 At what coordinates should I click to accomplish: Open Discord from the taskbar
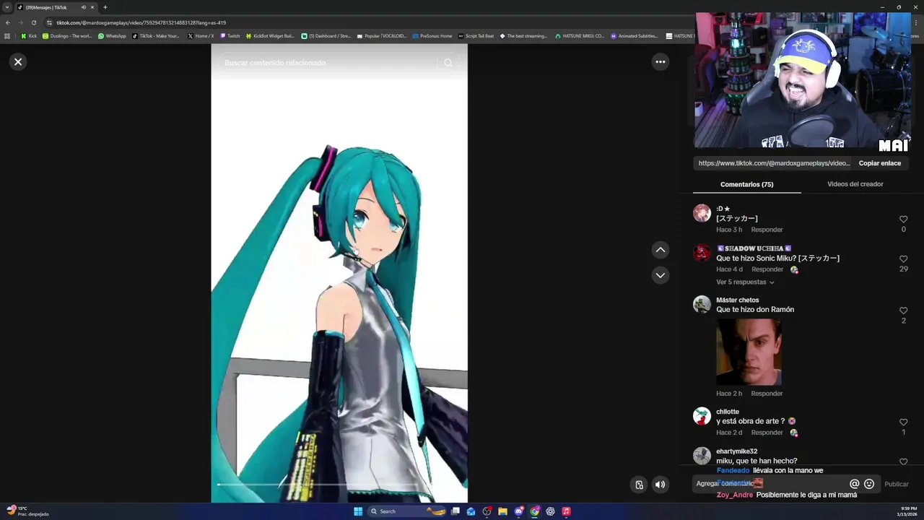coord(518,511)
